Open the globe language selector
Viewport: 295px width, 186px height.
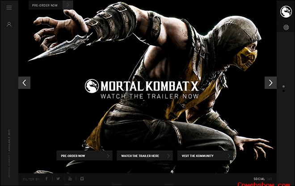click(x=286, y=27)
